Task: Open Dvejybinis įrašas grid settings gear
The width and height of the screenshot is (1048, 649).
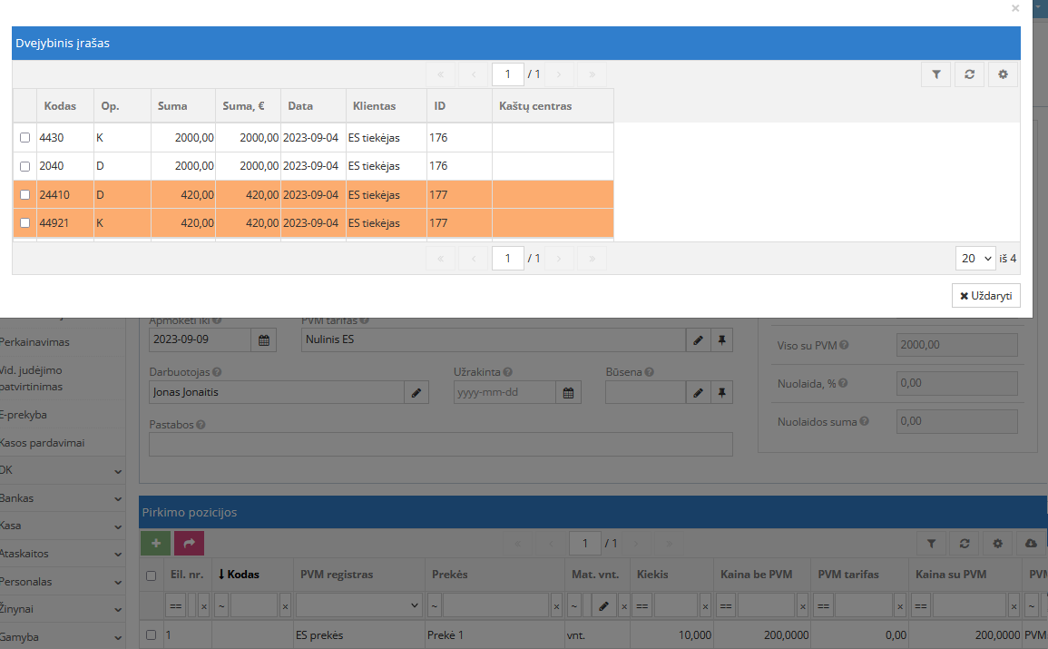Action: pyautogui.click(x=1003, y=74)
